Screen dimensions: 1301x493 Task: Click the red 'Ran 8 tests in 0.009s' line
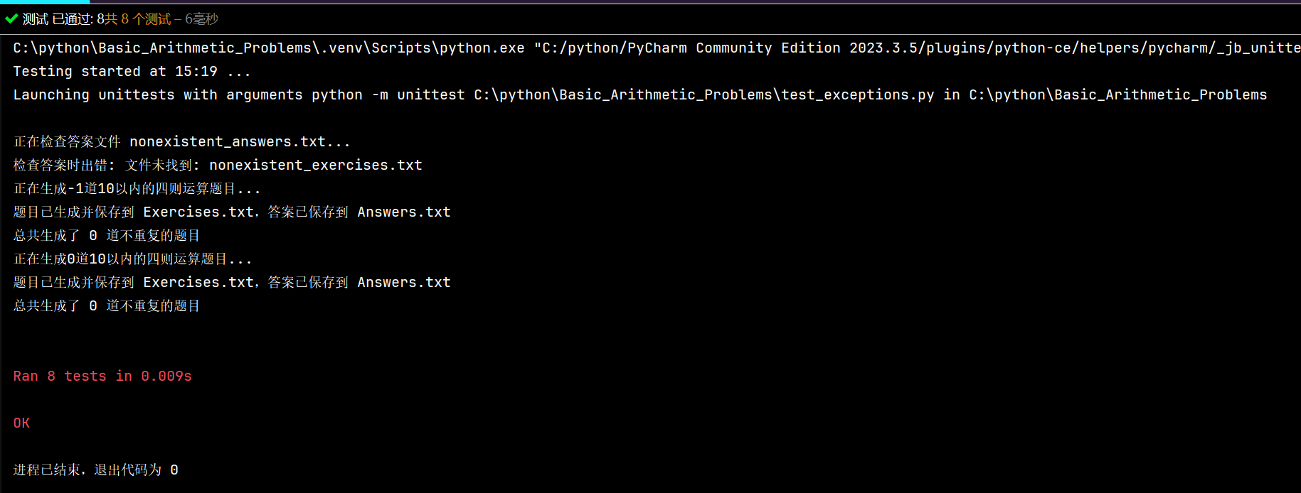click(x=102, y=376)
